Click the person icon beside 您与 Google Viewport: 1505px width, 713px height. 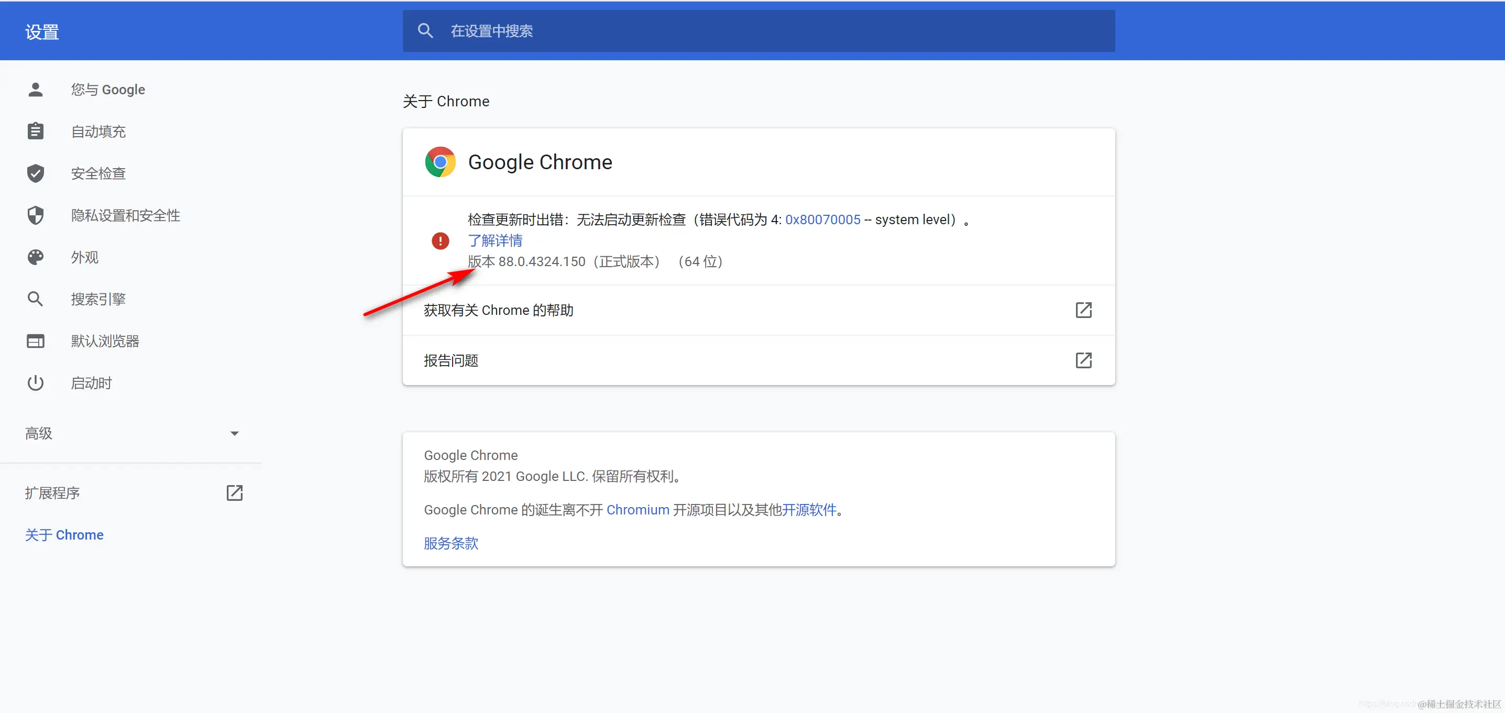[x=36, y=90]
